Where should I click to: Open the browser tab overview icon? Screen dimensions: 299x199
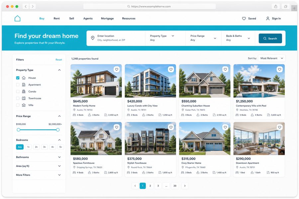(x=286, y=7)
